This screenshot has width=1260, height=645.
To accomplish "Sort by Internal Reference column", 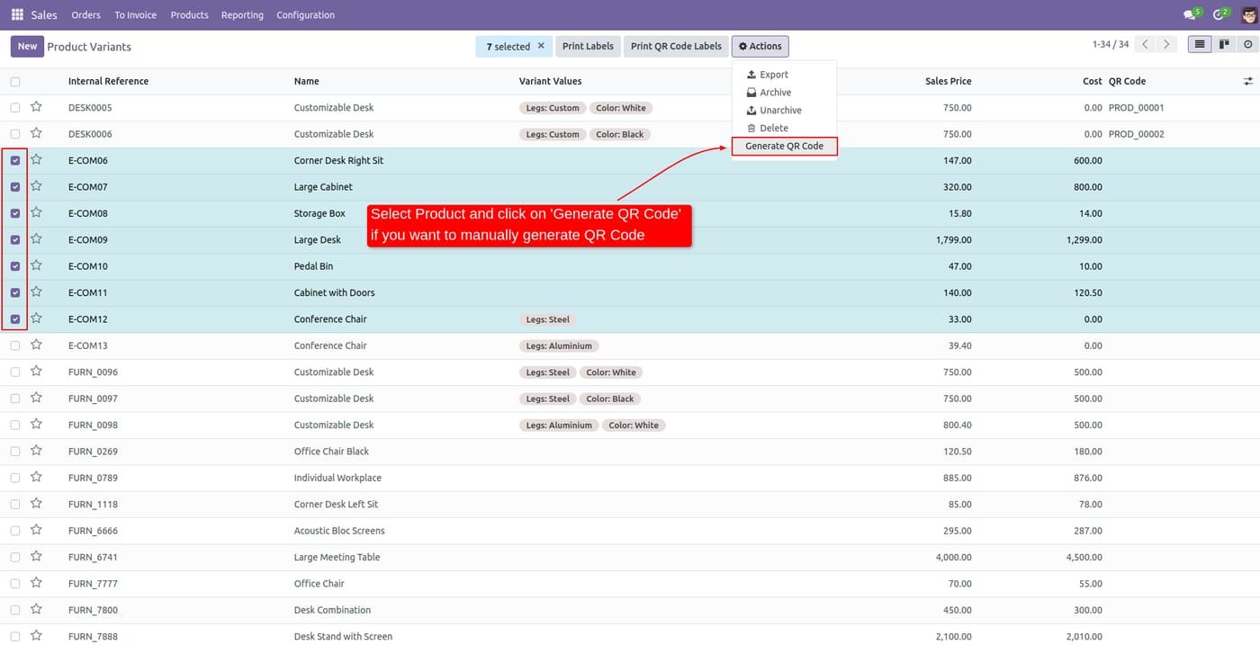I will (108, 81).
